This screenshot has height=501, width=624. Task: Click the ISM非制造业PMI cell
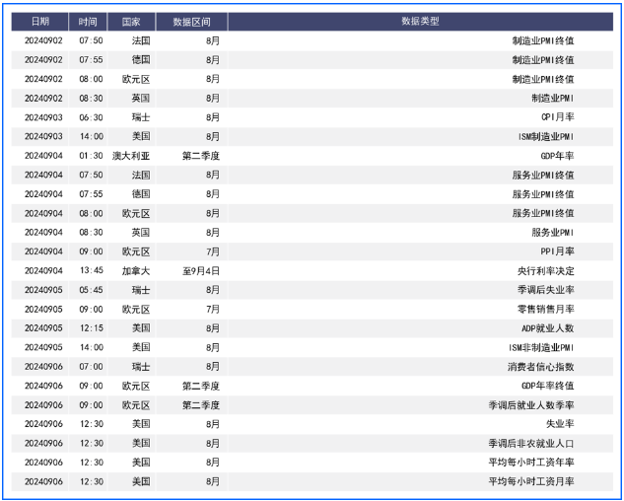click(541, 347)
